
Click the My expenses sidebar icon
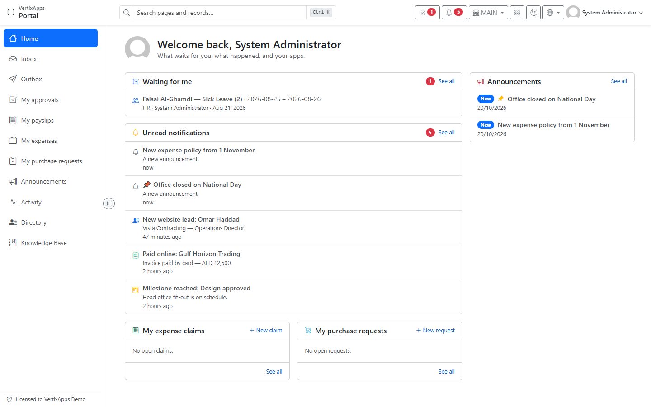pos(13,141)
